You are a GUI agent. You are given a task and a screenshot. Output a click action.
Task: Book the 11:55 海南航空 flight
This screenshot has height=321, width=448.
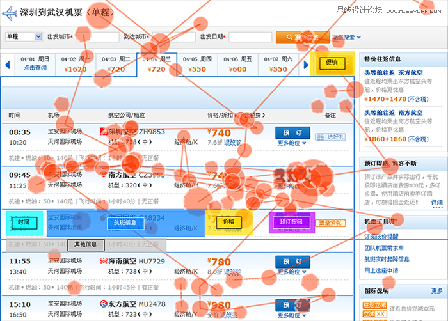[292, 262]
